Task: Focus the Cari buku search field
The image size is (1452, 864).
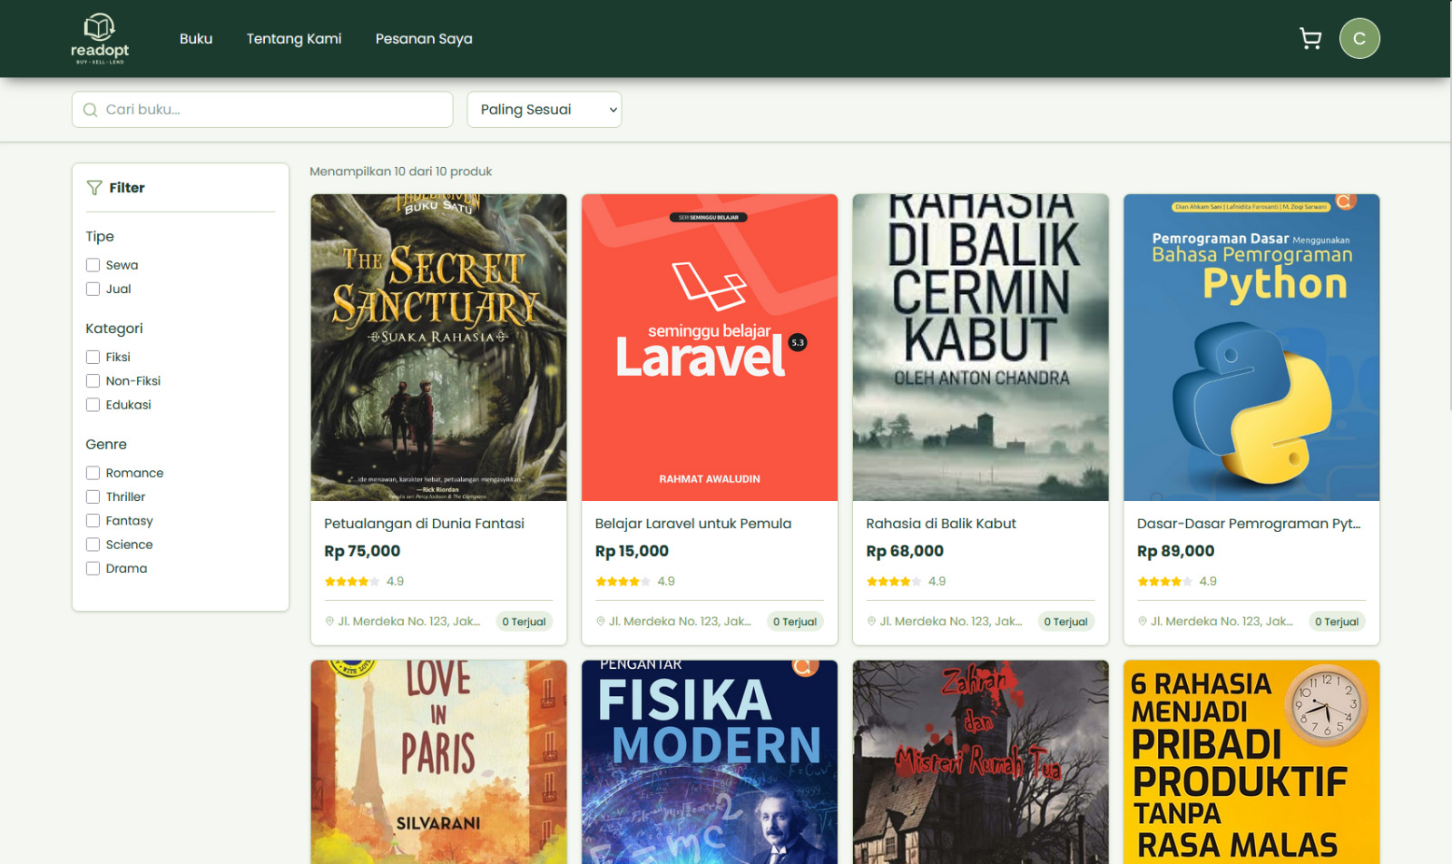Action: pyautogui.click(x=272, y=110)
